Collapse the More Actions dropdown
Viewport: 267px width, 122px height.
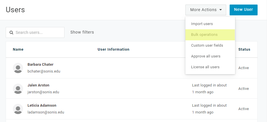click(x=206, y=10)
